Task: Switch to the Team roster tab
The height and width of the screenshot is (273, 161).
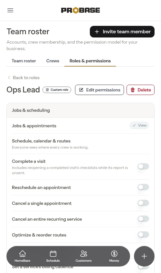Action: pyautogui.click(x=24, y=61)
